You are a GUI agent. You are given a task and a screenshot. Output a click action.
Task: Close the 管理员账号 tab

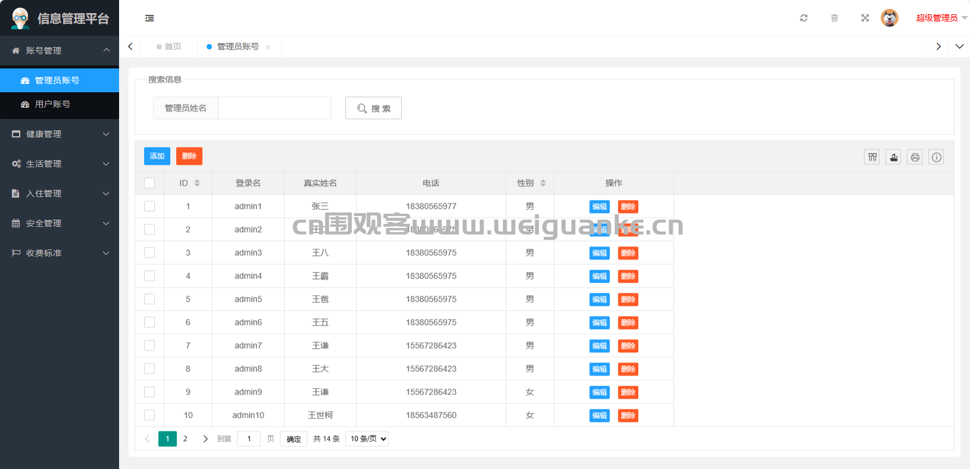coord(268,47)
